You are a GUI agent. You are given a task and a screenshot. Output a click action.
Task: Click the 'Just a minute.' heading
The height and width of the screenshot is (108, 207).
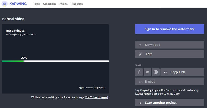coord(16,31)
